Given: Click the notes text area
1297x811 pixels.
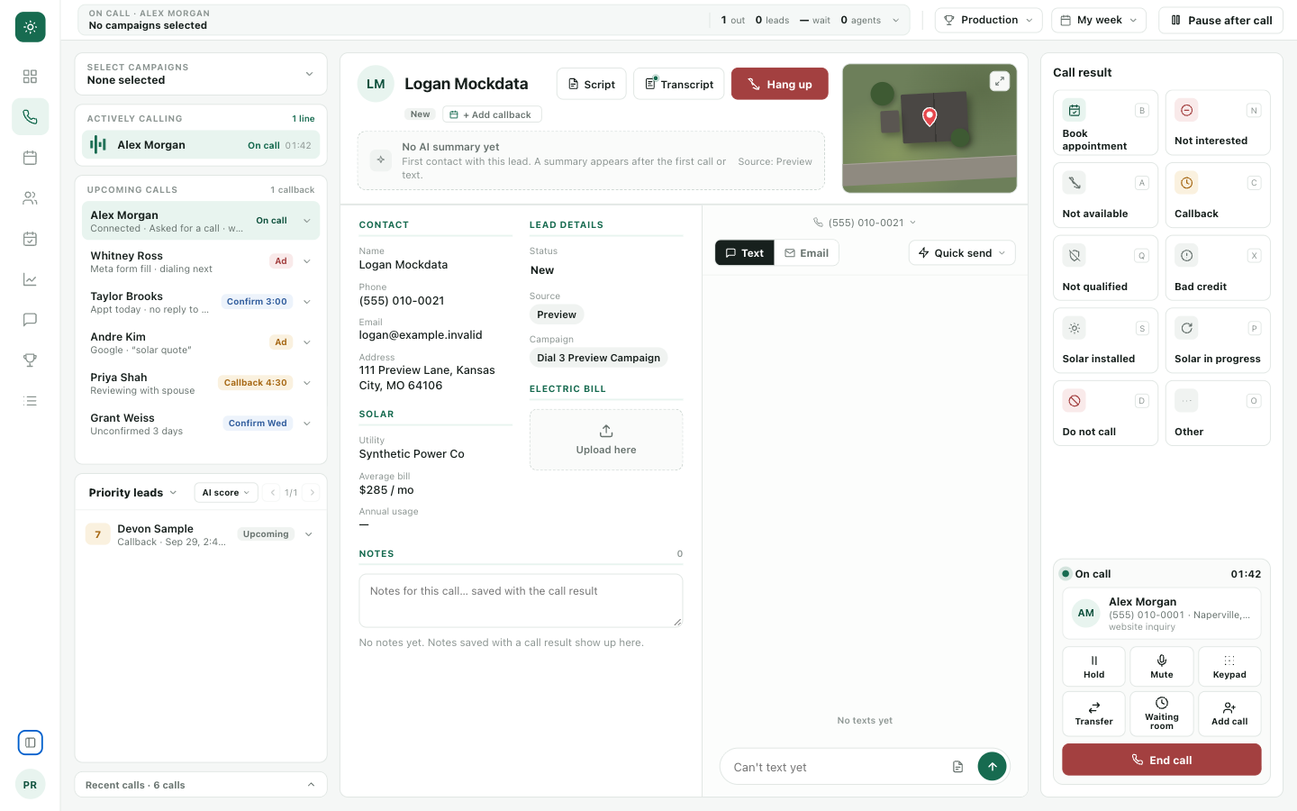Looking at the screenshot, I should coord(521,601).
